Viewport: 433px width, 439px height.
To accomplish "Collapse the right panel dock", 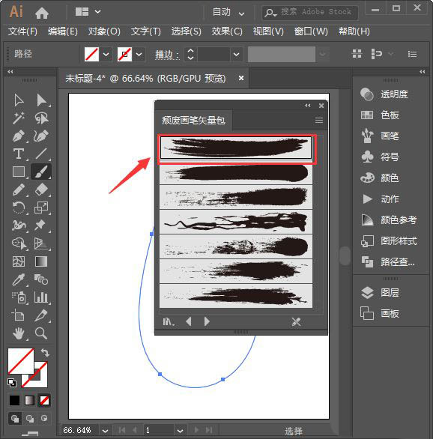I will pos(422,72).
